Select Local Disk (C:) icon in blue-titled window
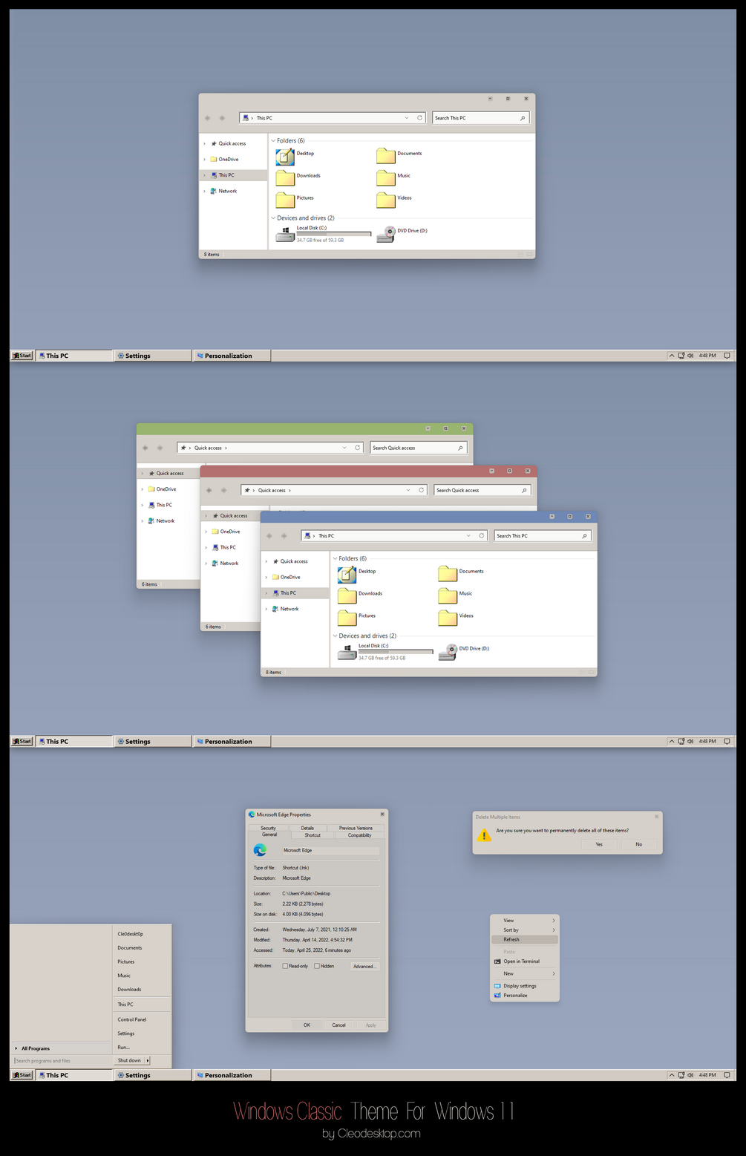Viewport: 746px width, 1156px height. pos(347,653)
